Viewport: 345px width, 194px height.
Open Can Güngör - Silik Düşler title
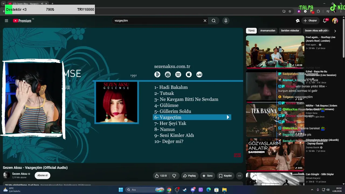320,174
